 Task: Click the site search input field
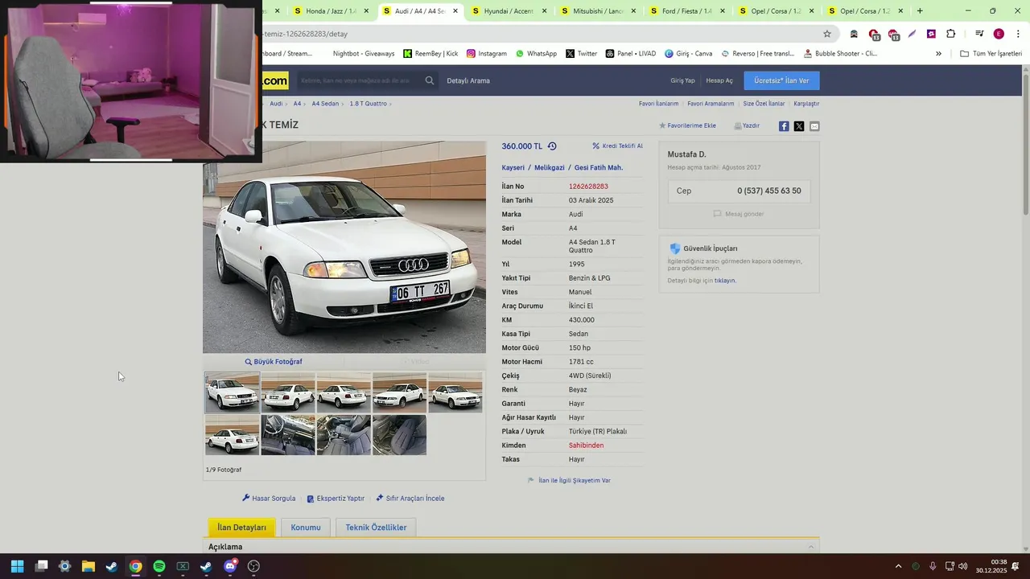pos(358,80)
